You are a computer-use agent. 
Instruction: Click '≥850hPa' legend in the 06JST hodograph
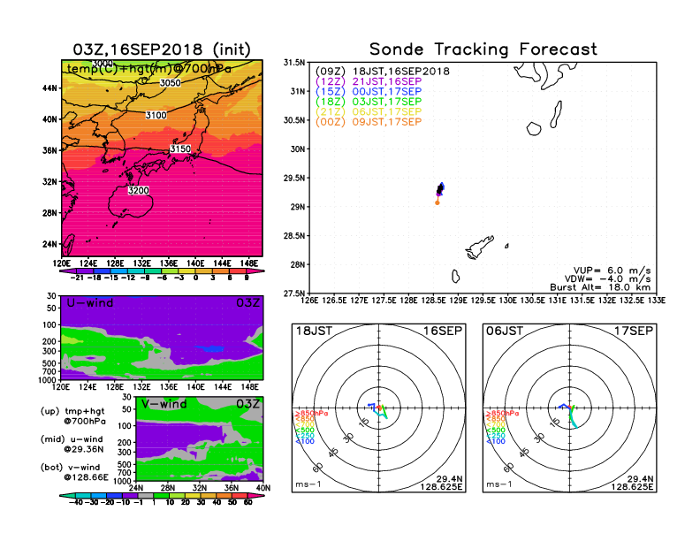503,414
